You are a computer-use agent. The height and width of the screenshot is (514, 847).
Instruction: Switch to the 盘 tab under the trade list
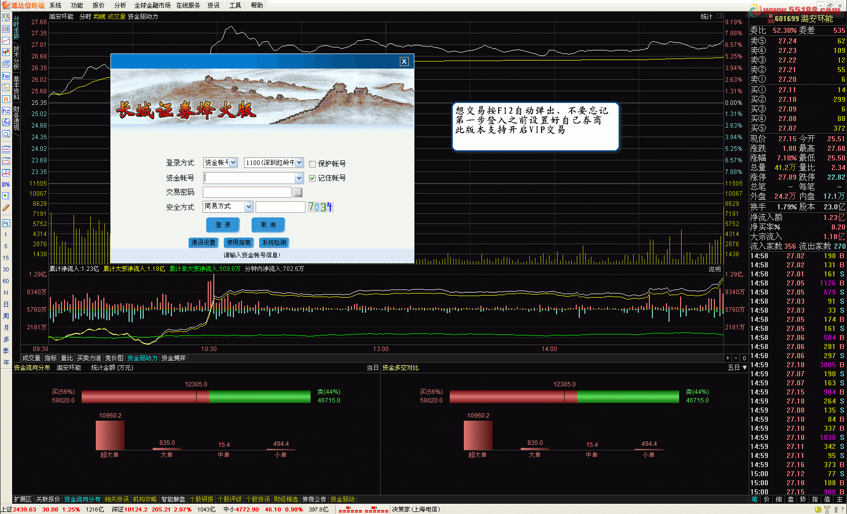tap(791, 499)
